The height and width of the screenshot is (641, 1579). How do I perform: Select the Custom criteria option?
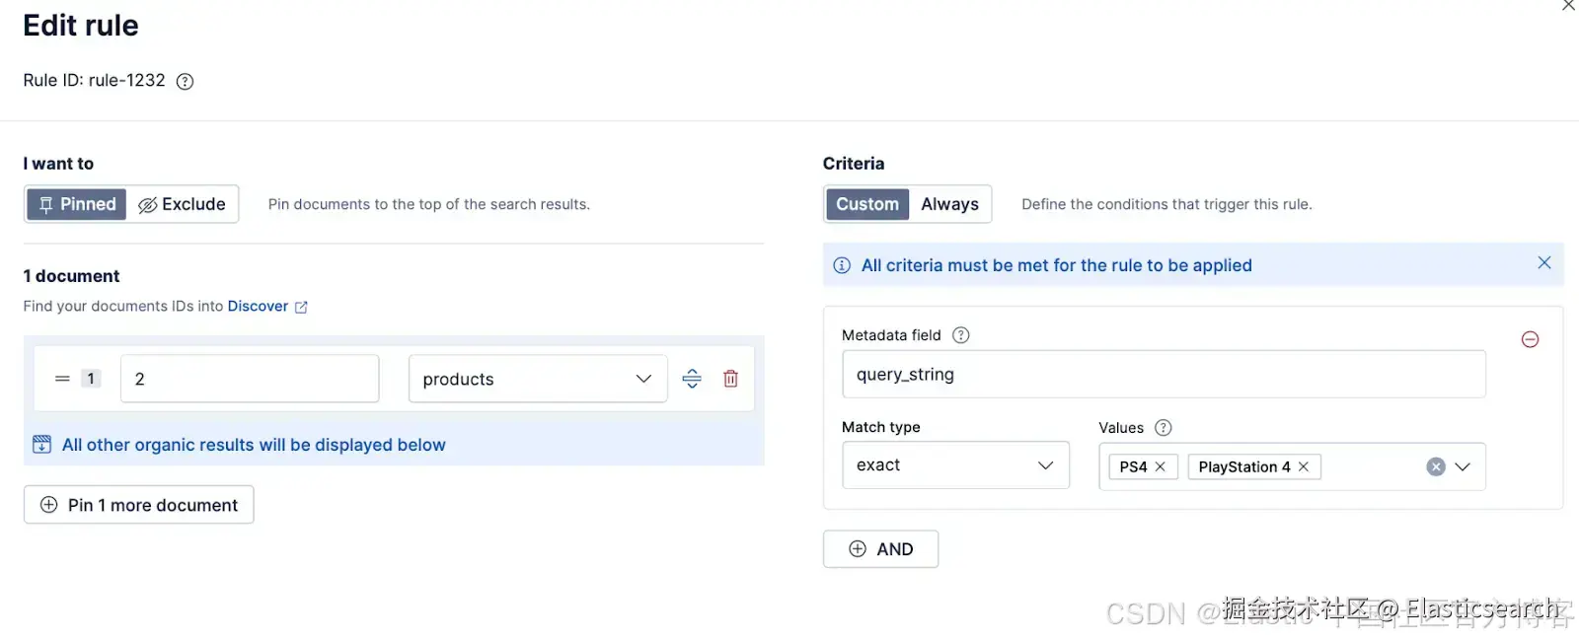[867, 204]
